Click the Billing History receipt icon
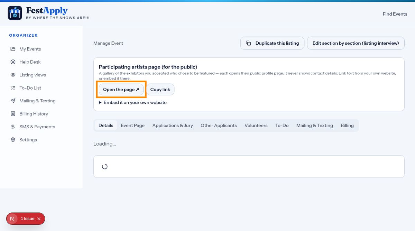 tap(13, 114)
